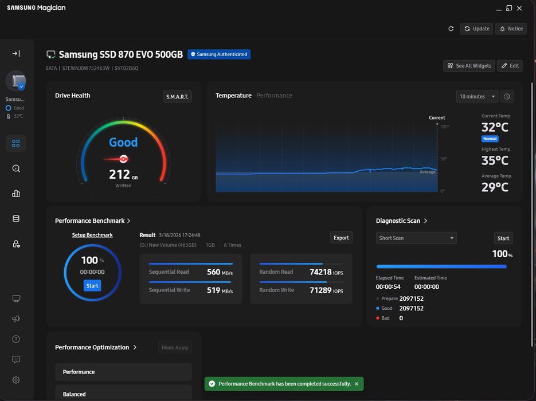Click the Setup Benchmark link
Viewport: 536px width, 401px height.
click(x=92, y=235)
